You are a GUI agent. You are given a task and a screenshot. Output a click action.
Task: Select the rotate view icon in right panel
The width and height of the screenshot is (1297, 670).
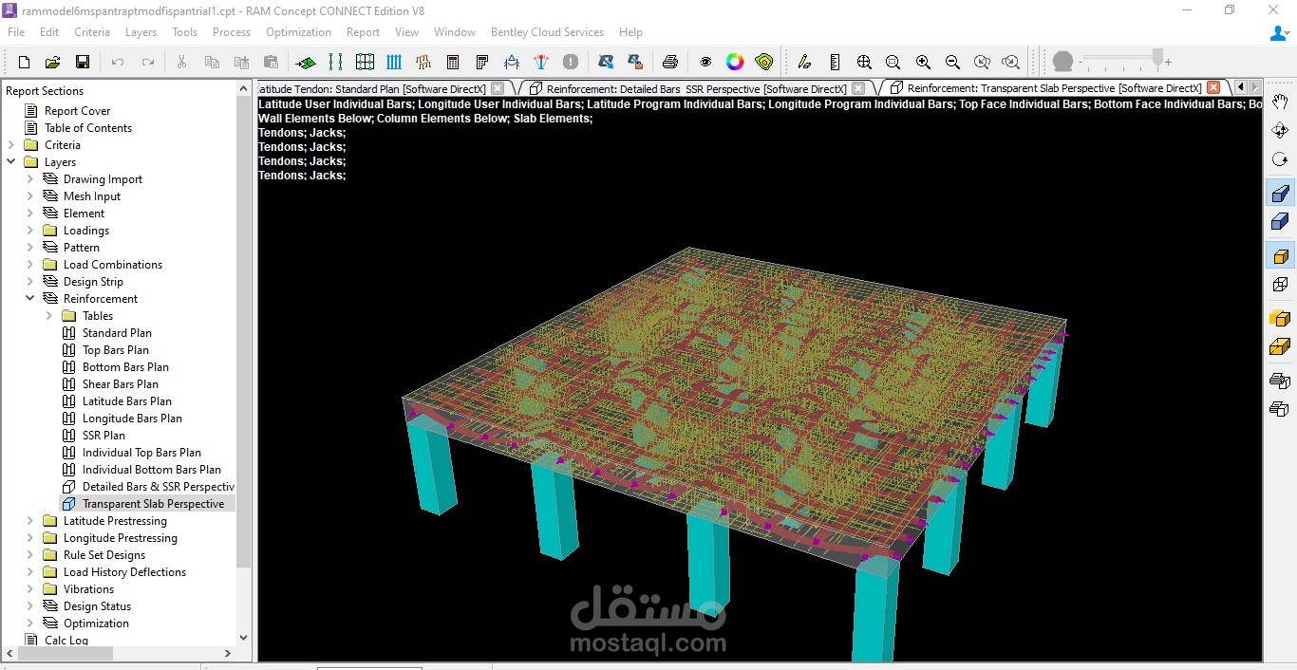point(1280,159)
